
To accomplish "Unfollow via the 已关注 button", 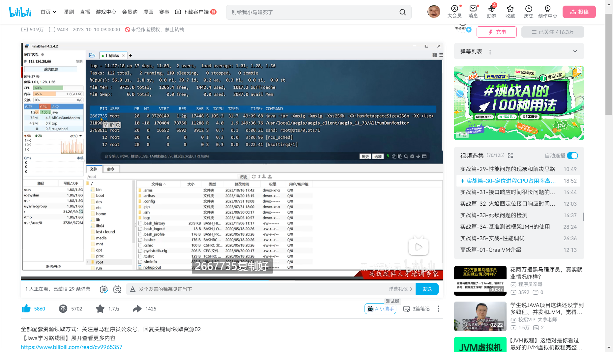I will tap(552, 32).
